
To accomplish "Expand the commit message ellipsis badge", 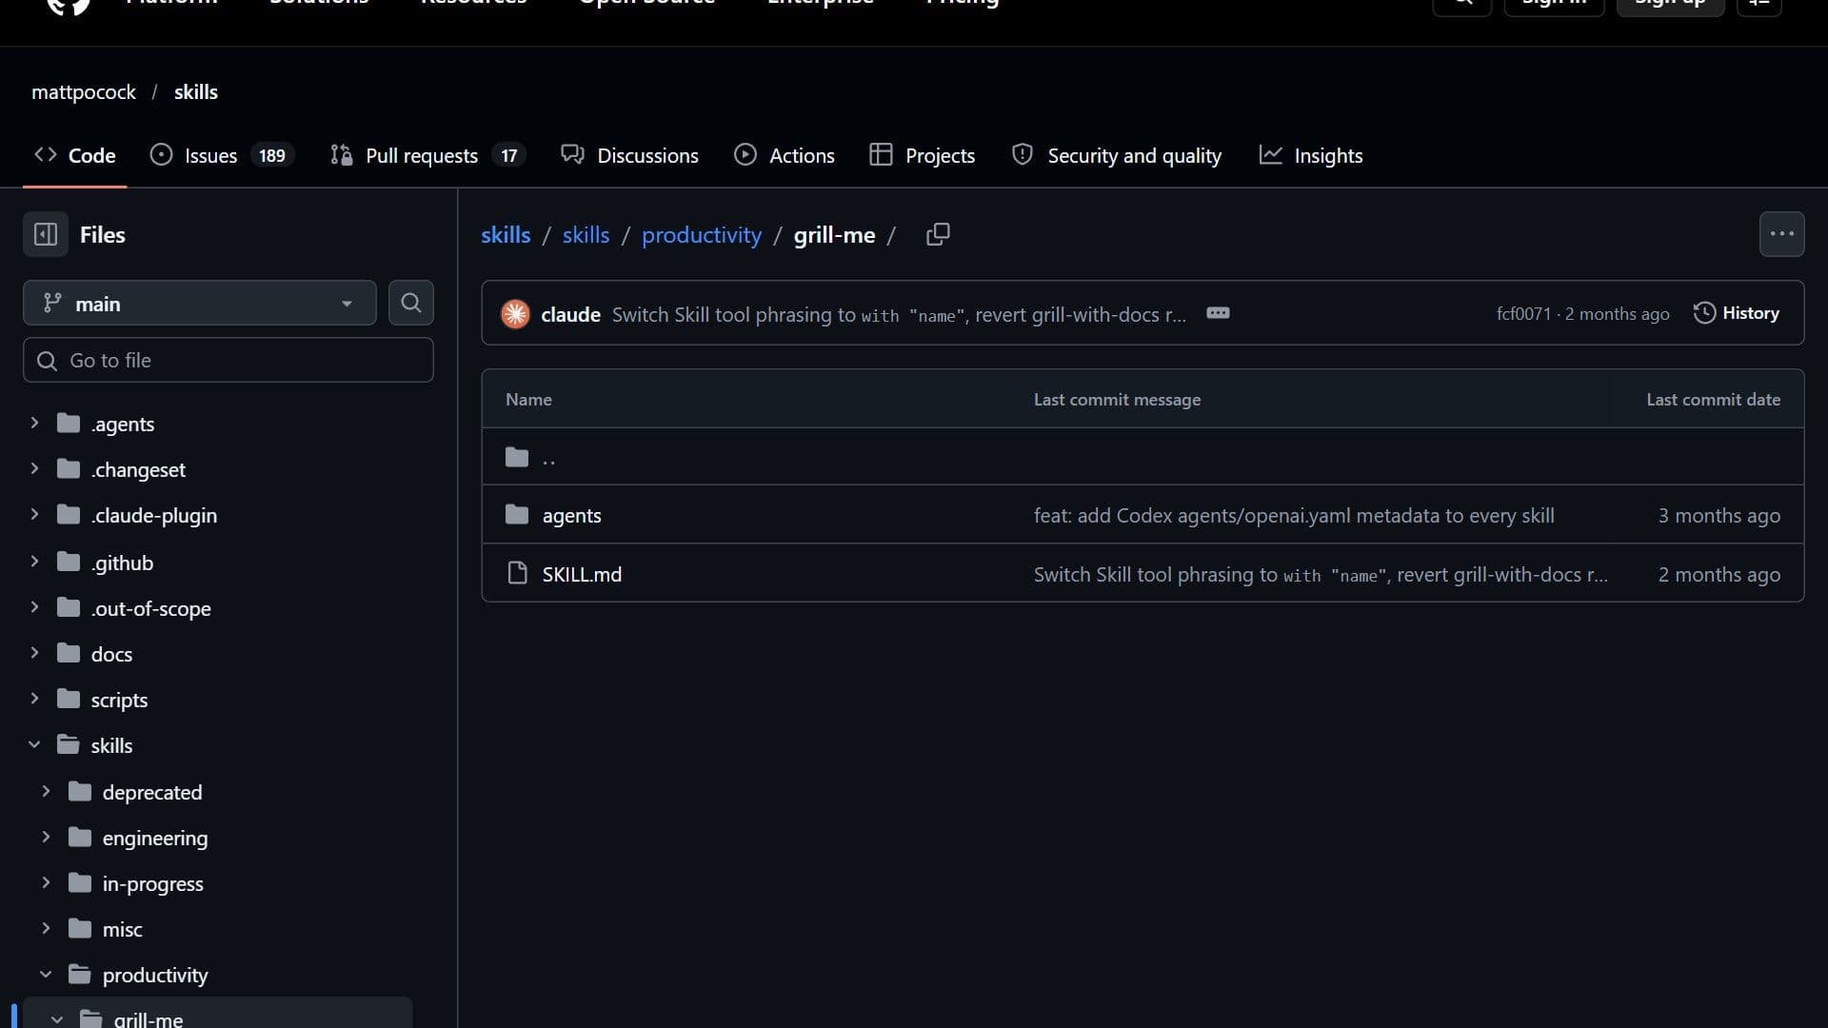I will (x=1218, y=313).
